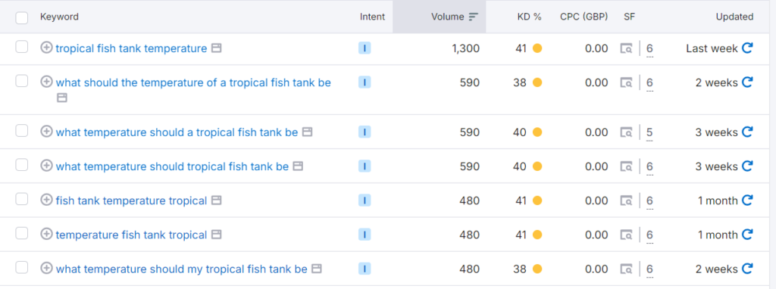Refresh 'what temperature should a tropical fish tank be' row
The height and width of the screenshot is (289, 776).
click(x=747, y=132)
